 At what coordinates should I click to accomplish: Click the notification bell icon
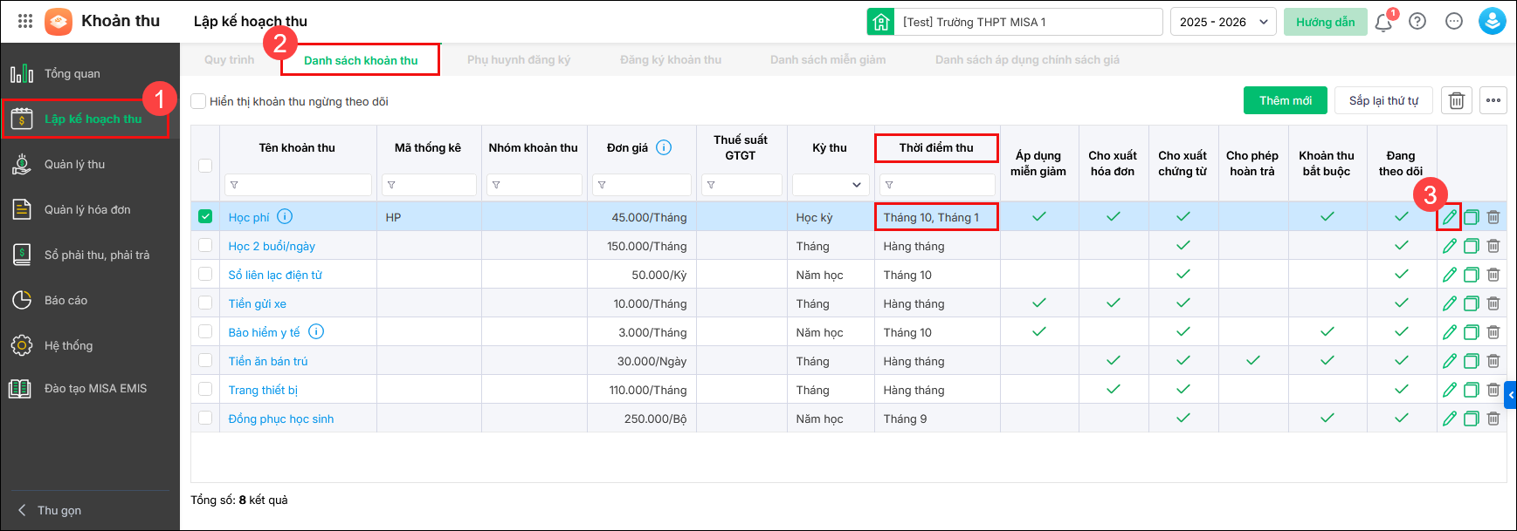tap(1383, 23)
